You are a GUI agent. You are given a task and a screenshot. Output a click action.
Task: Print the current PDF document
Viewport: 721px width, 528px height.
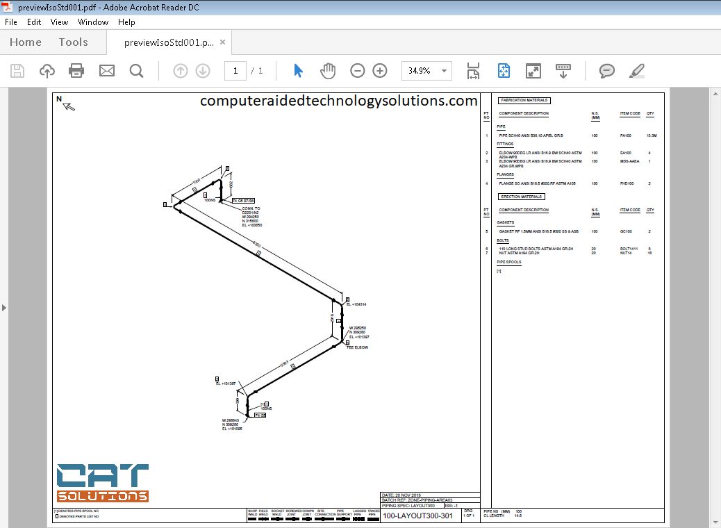pos(76,70)
